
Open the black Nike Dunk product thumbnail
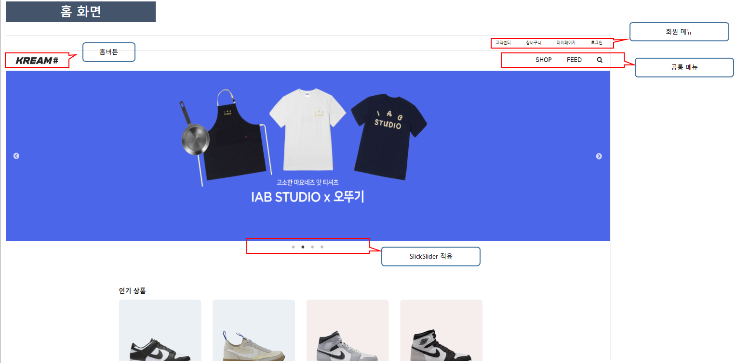(x=160, y=331)
